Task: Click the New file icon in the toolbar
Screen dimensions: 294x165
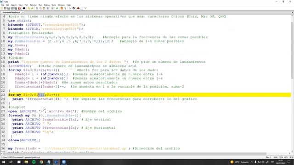Action: pyautogui.click(x=2, y=8)
